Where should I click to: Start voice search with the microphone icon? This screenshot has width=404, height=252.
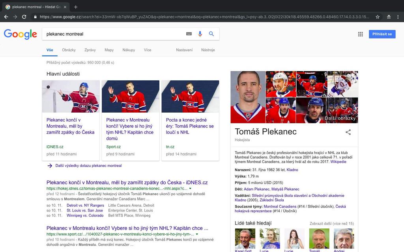coord(200,34)
